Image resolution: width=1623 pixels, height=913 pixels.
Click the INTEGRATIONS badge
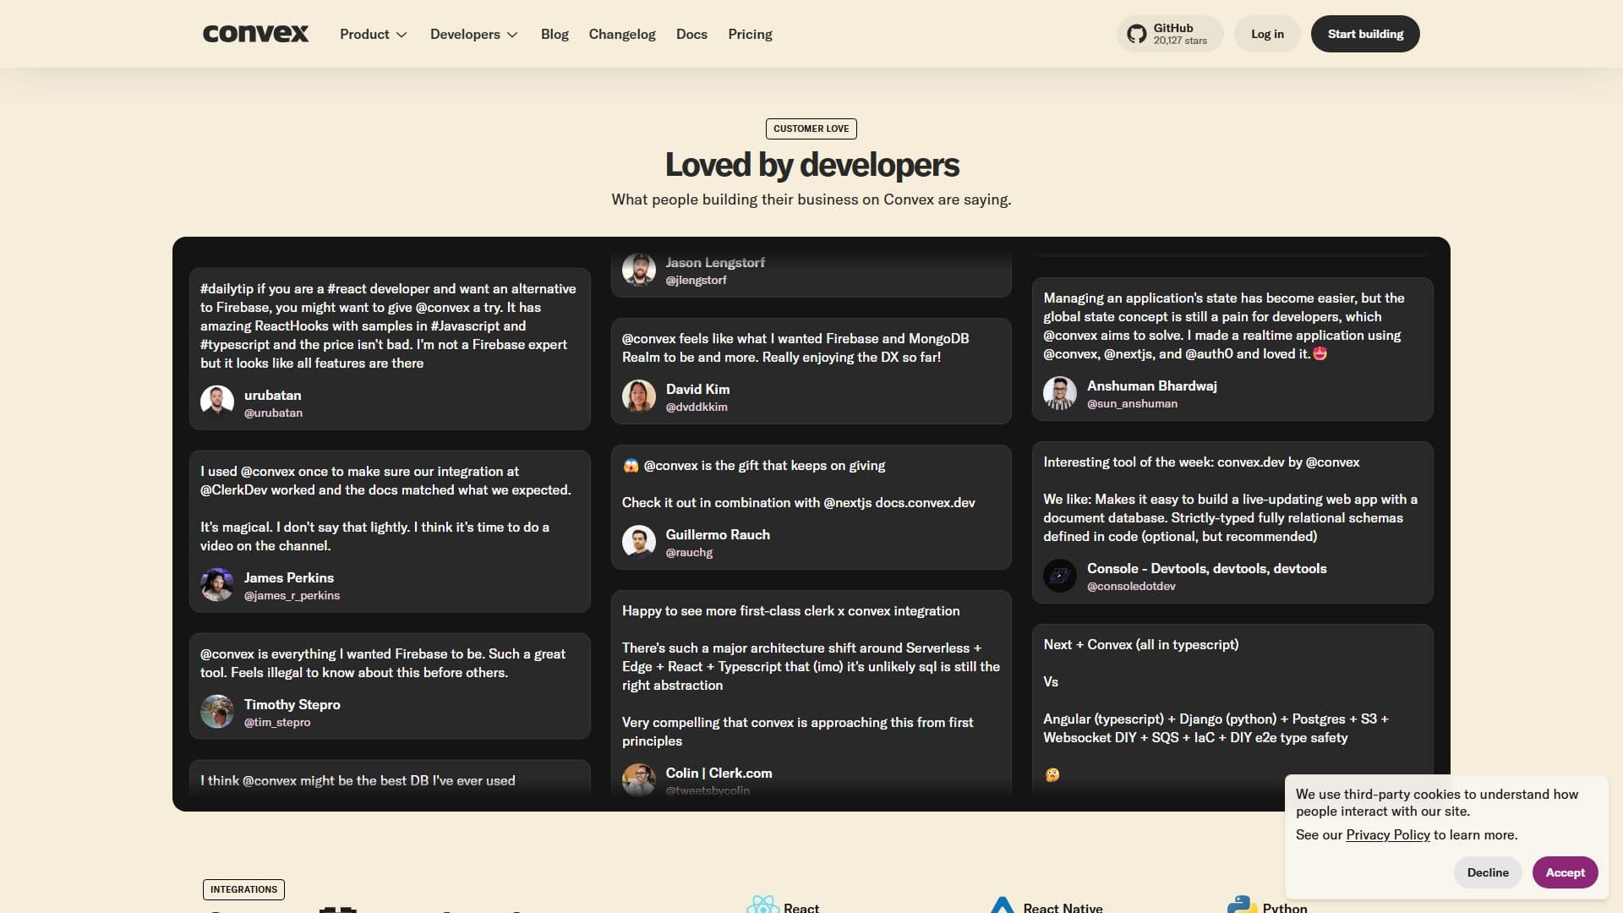pos(243,889)
